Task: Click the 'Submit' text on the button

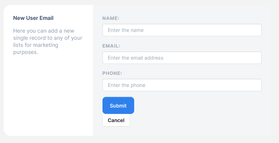Action: [x=118, y=106]
